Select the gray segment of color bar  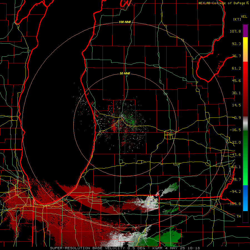pos(245,123)
